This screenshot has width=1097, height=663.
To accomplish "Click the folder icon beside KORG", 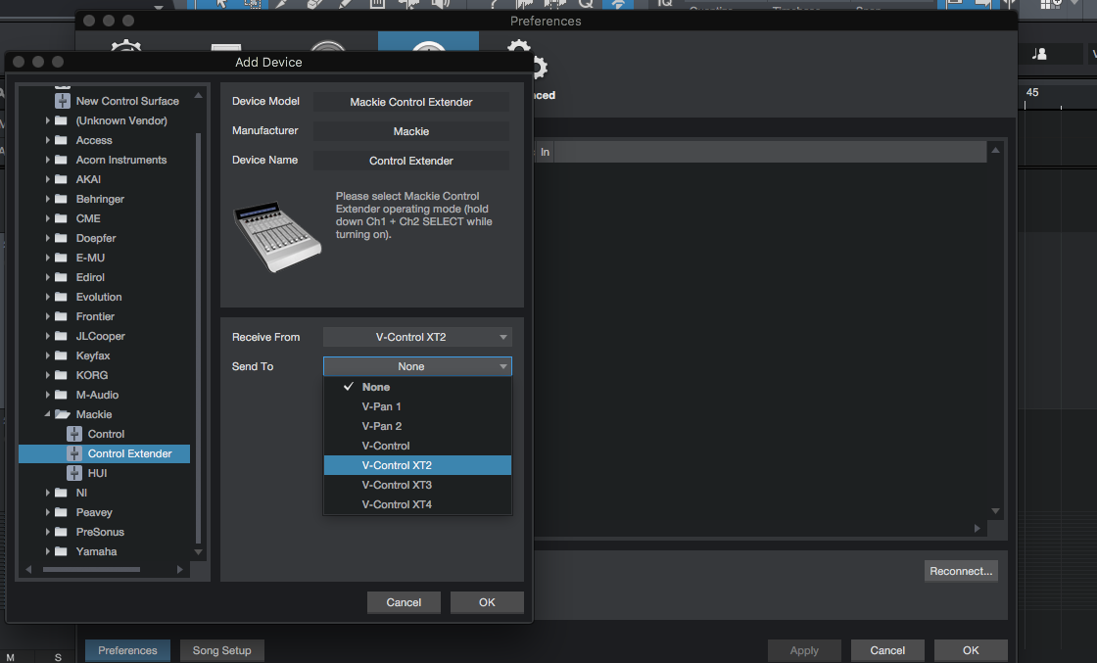I will tap(61, 375).
